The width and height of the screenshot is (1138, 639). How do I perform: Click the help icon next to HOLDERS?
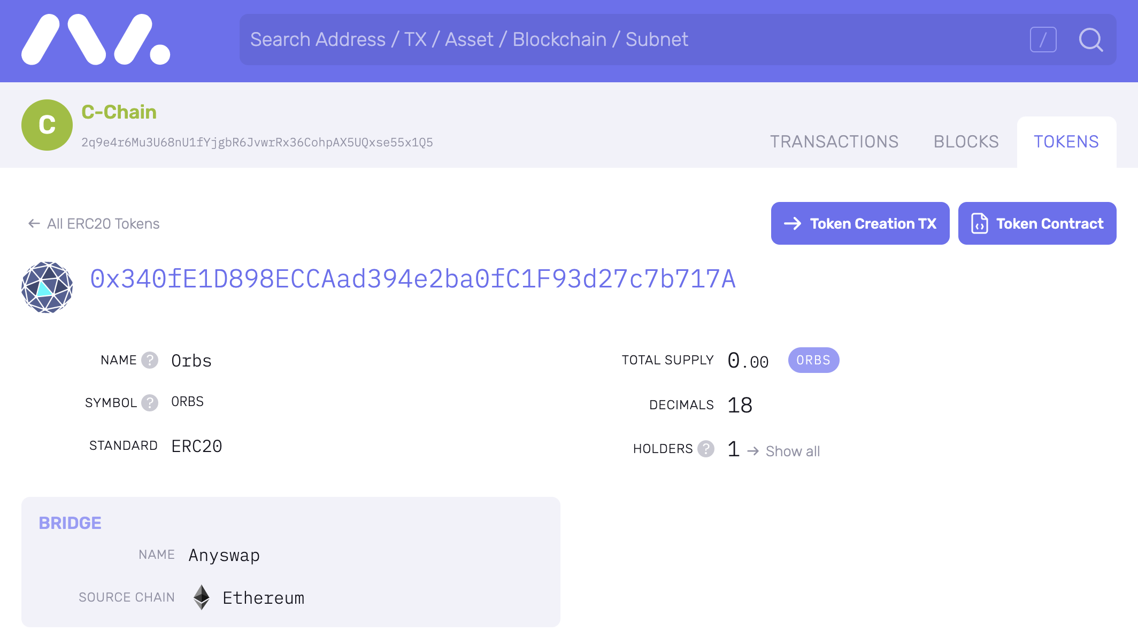[706, 449]
